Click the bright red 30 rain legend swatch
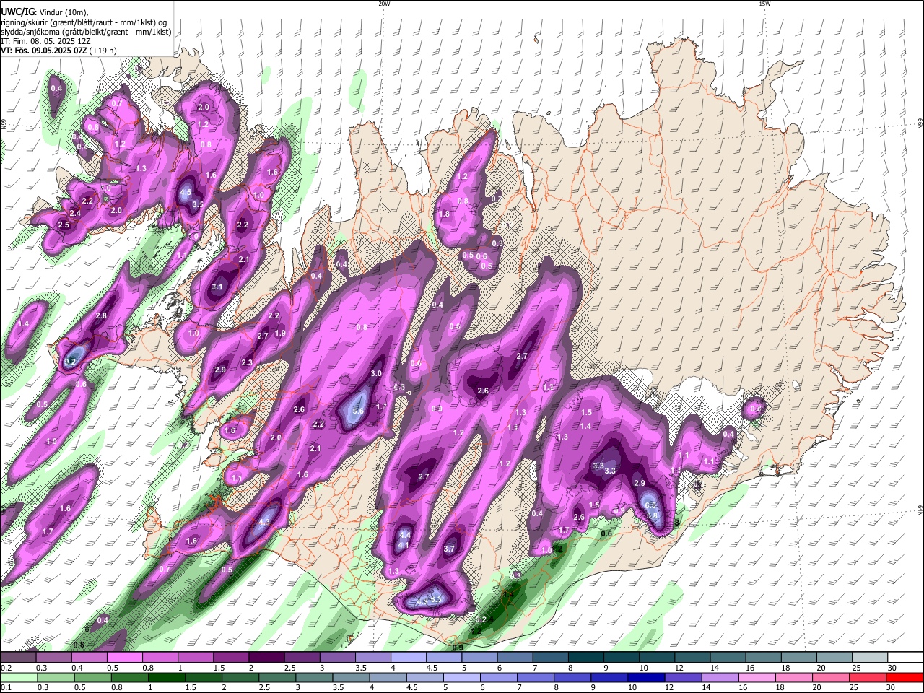924x693 pixels. pos(905,678)
